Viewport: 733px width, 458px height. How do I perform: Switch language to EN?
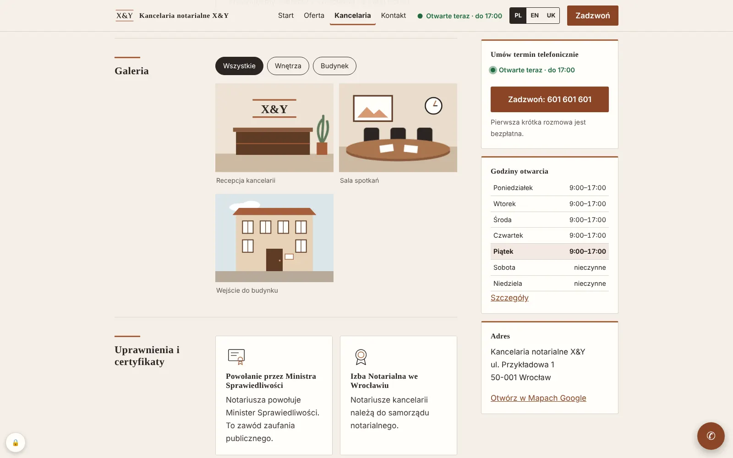coord(535,16)
